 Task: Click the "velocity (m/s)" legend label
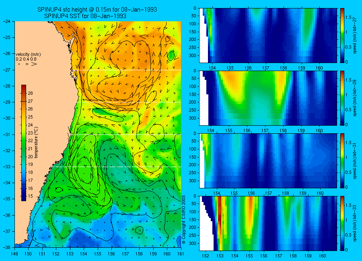(x=28, y=55)
